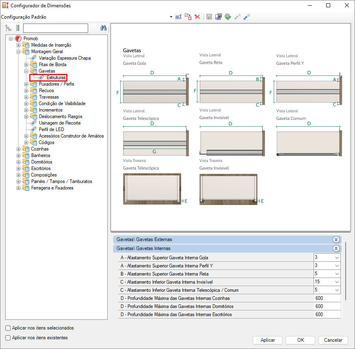Click the tree search text field
This screenshot has width=355, height=349.
pyautogui.click(x=56, y=28)
